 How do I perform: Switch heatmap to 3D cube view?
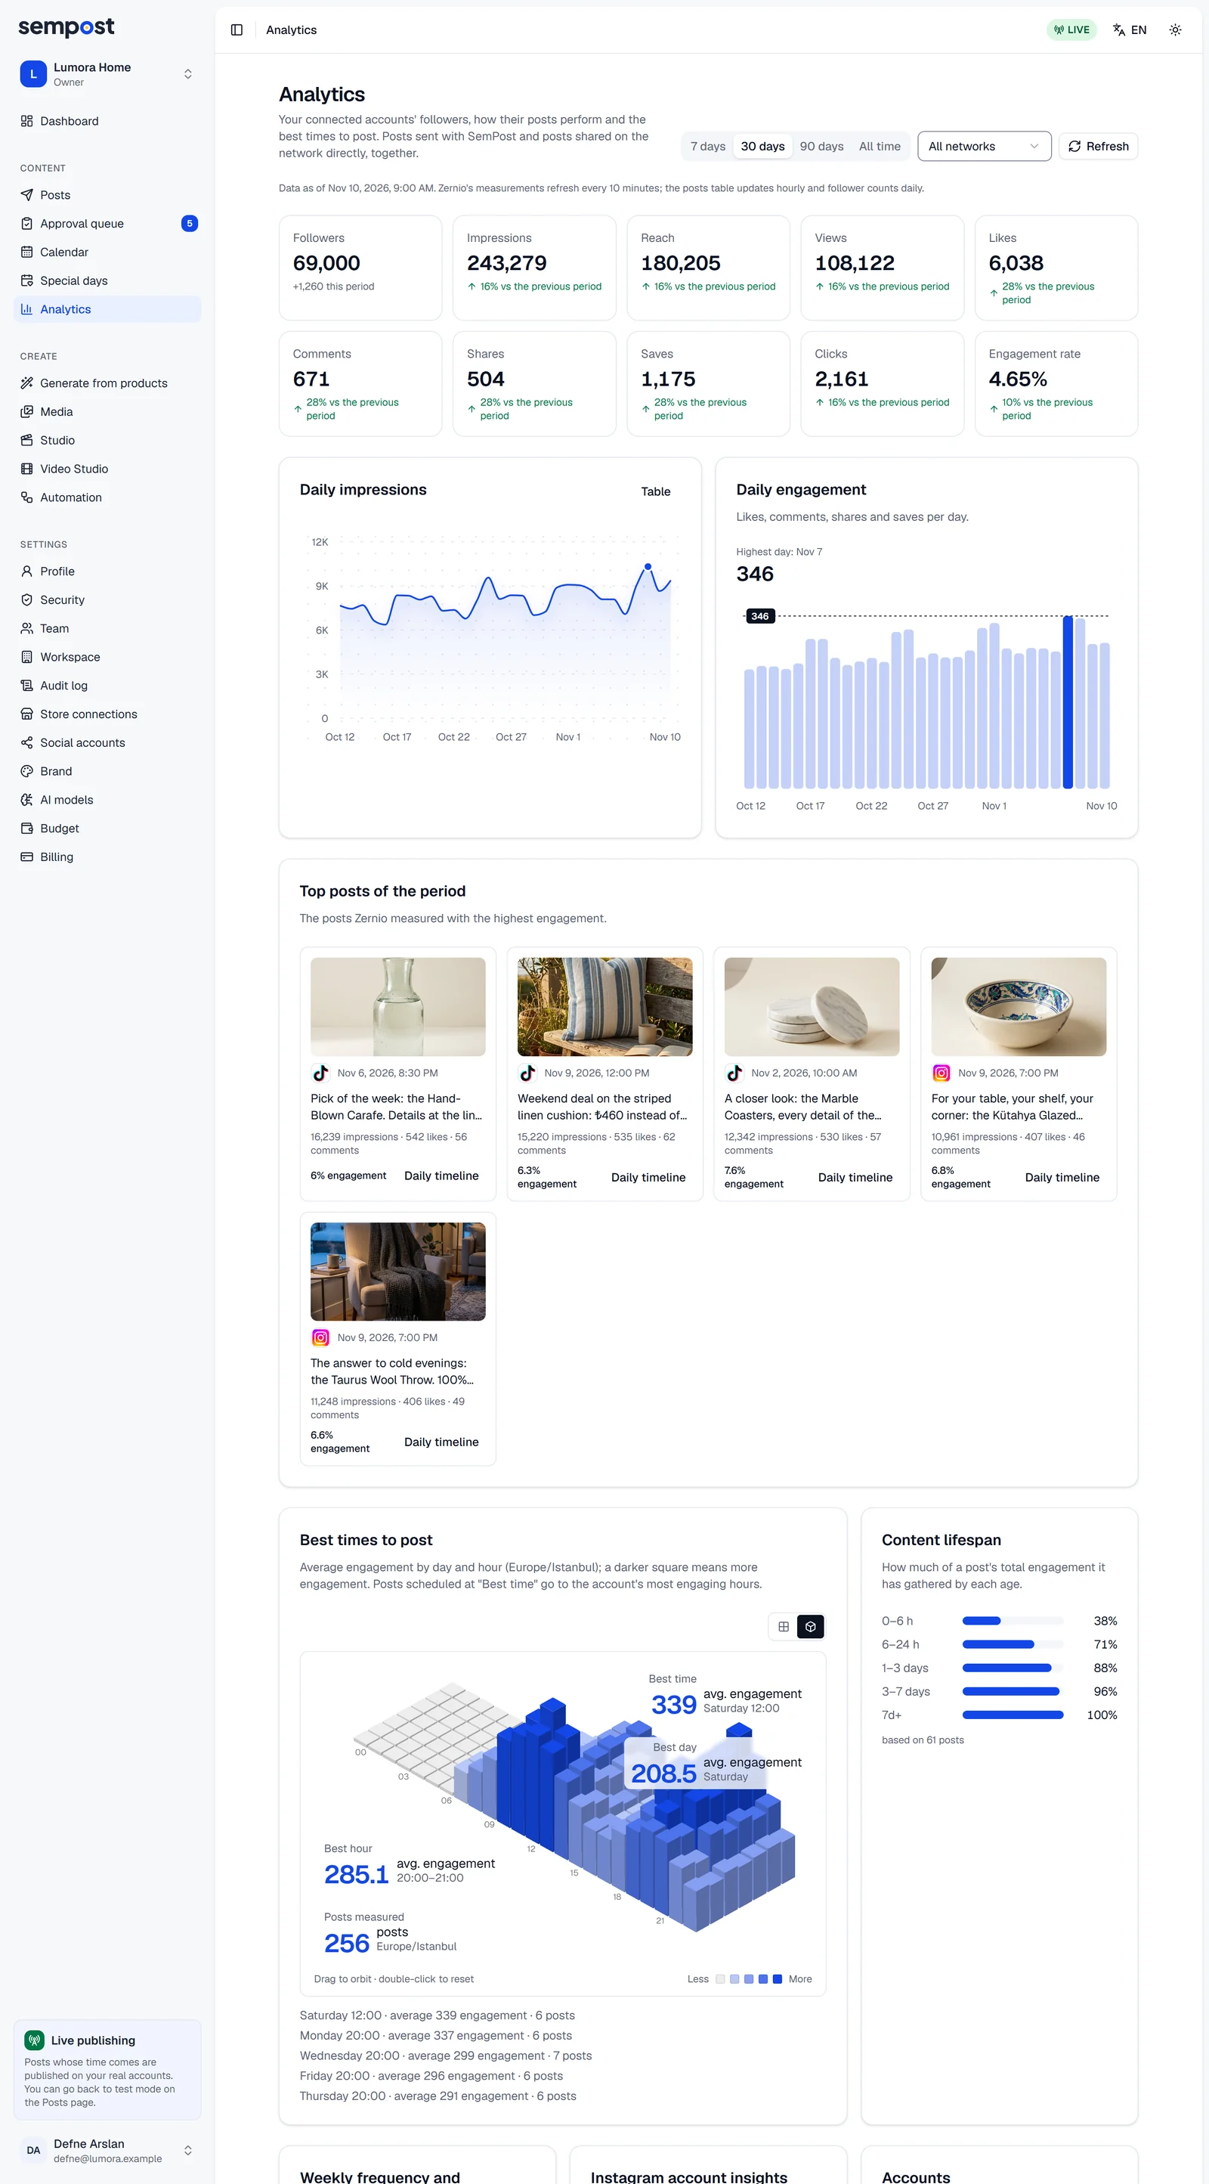tap(811, 1627)
